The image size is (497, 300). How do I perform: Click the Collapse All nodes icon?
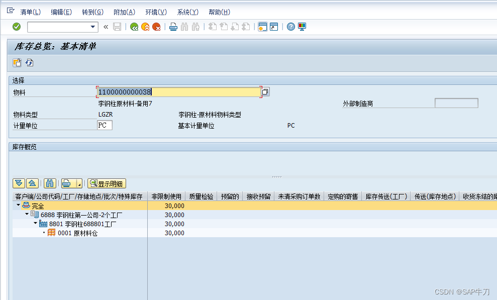pyautogui.click(x=32, y=183)
